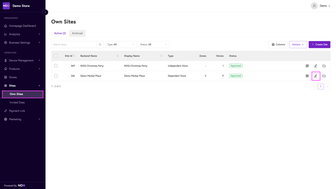Click the search magnifier icon
Viewport: 336px width, 189px height.
click(x=100, y=44)
